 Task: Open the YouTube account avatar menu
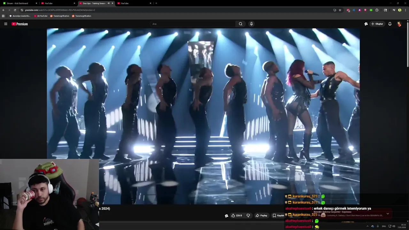(399, 24)
